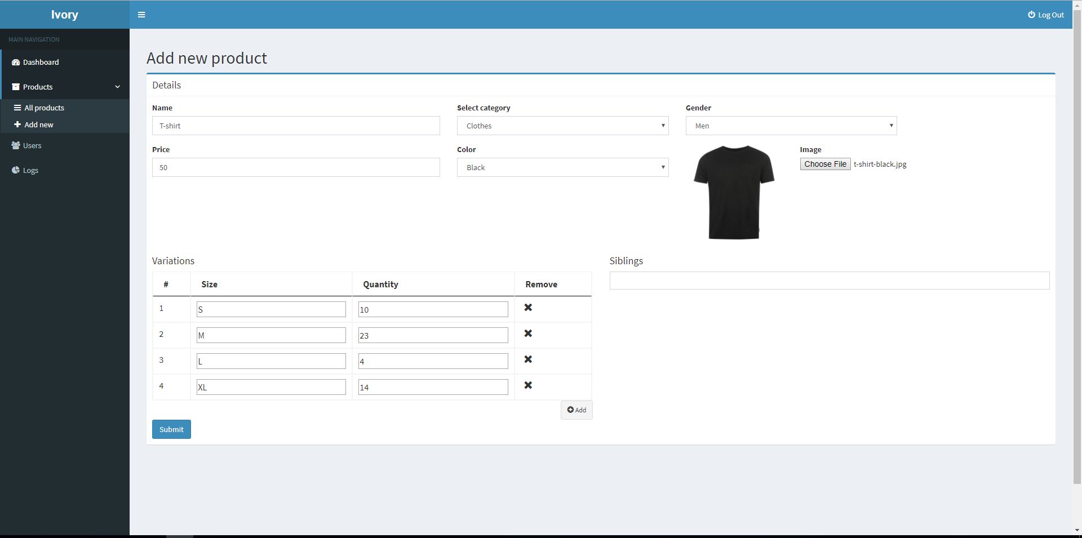Collapse the Products menu chevron
Image resolution: width=1082 pixels, height=538 pixels.
click(117, 87)
